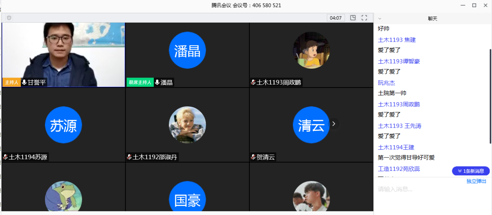This screenshot has height=215, width=492.
Task: Click the 清云 blue avatar
Action: [311, 125]
